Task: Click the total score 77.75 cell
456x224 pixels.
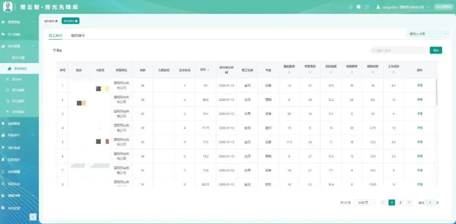Action: (205, 128)
